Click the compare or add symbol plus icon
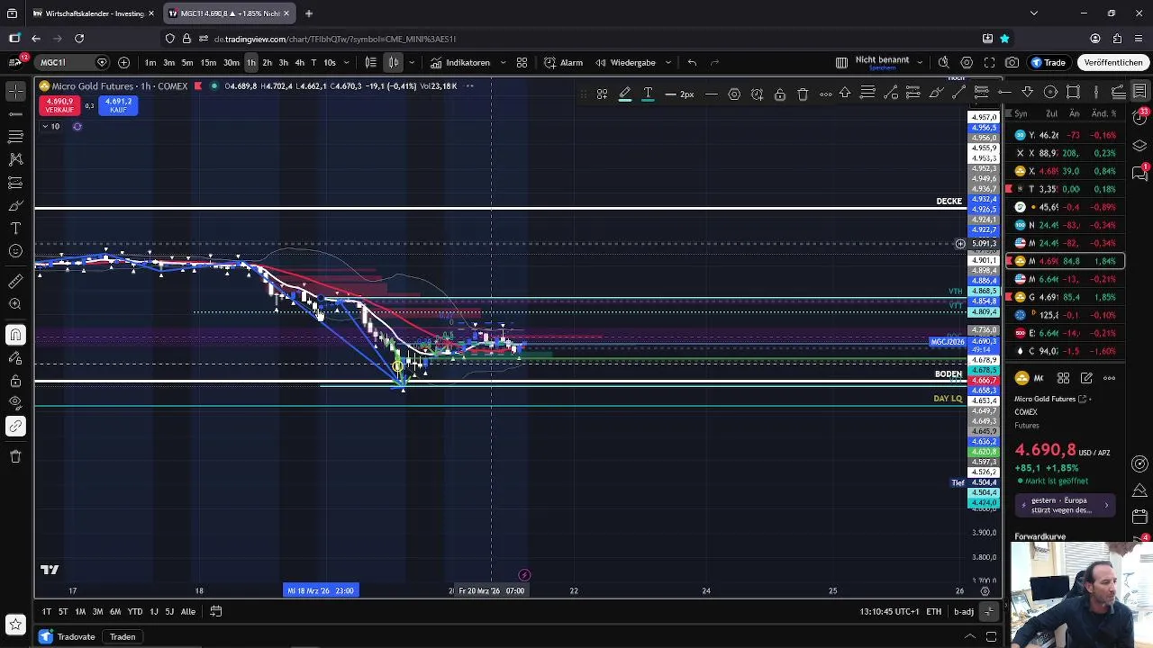This screenshot has height=648, width=1153. 123,62
